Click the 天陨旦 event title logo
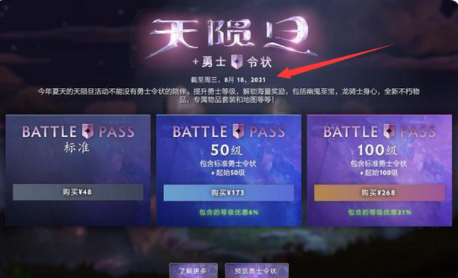 [231, 36]
